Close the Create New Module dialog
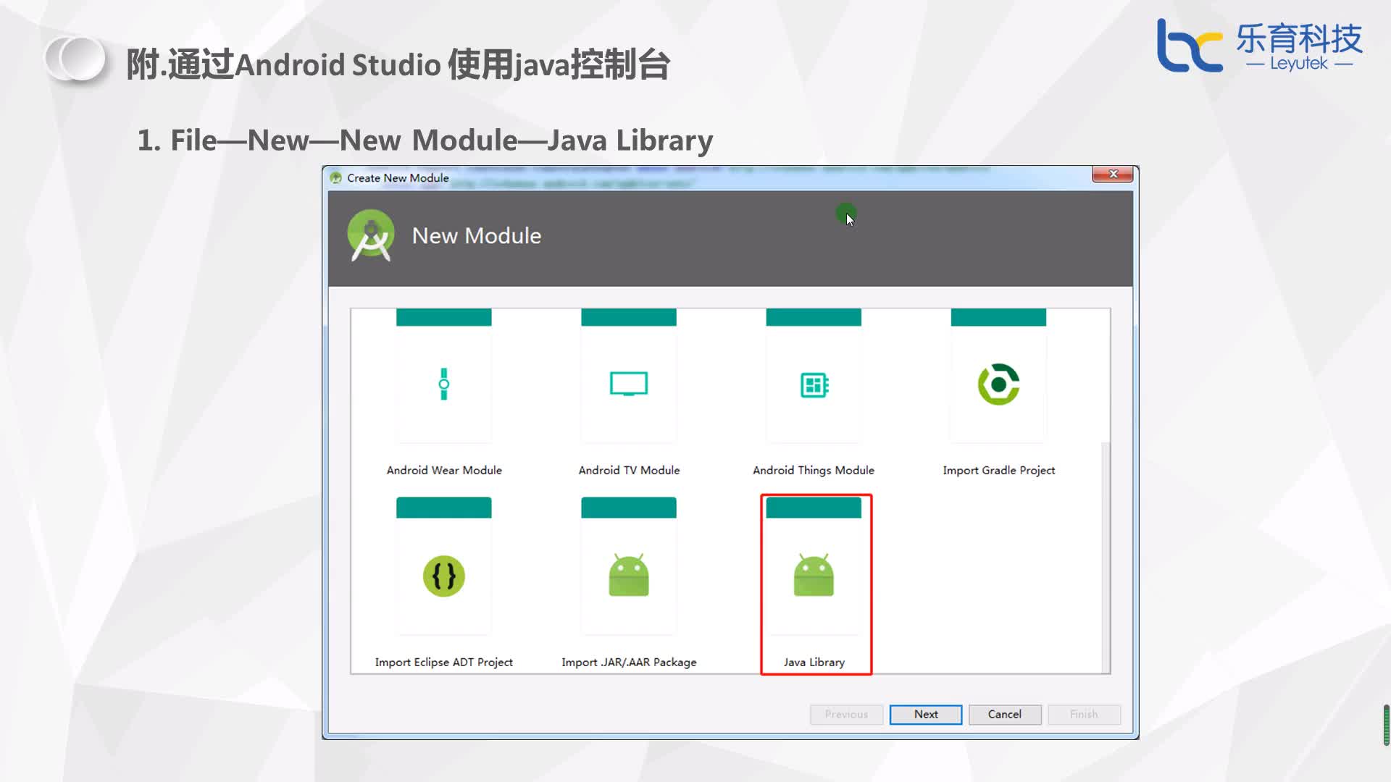The image size is (1391, 782). pos(1114,175)
